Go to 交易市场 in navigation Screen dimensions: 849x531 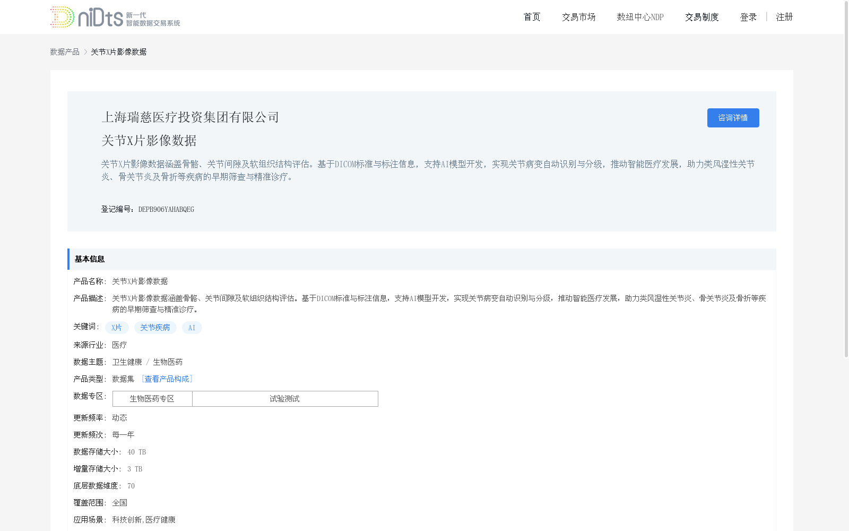tap(578, 17)
